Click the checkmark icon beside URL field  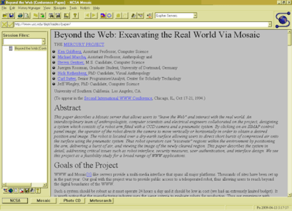pos(10,24)
